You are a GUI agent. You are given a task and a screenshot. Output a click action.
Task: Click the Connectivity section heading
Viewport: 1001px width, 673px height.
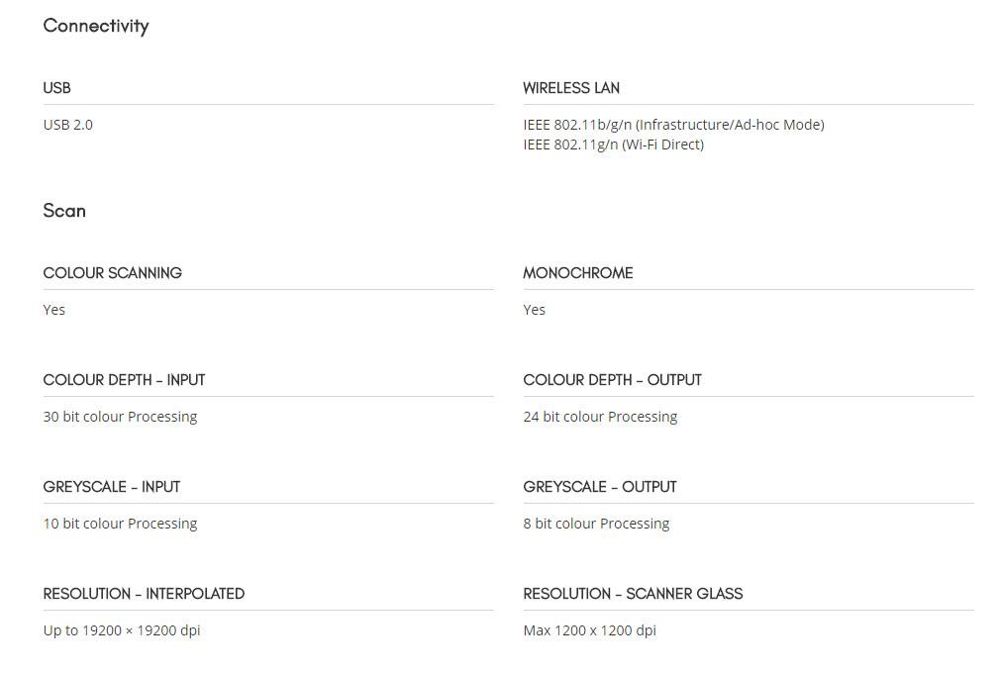point(96,26)
